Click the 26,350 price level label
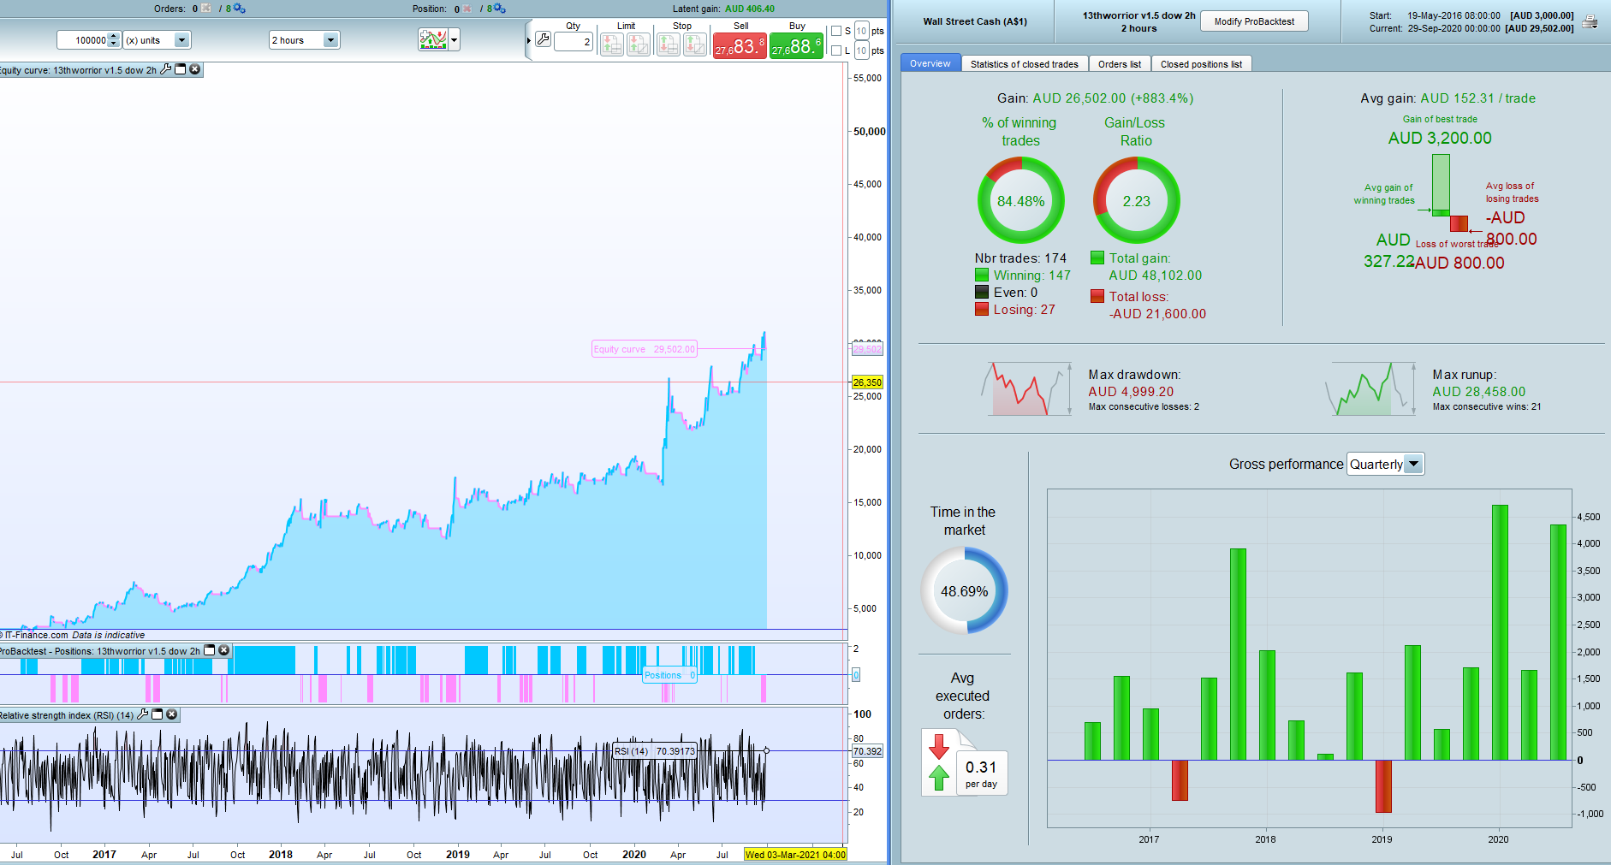The image size is (1611, 865). click(867, 382)
